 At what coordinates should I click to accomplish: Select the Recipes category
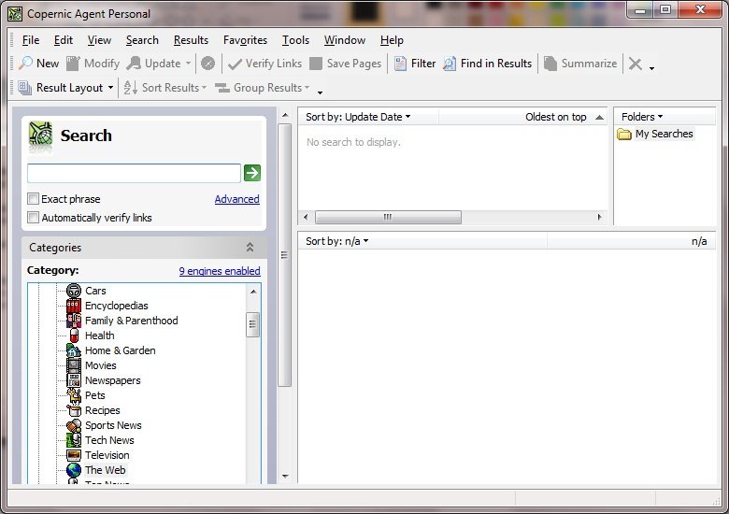point(102,410)
